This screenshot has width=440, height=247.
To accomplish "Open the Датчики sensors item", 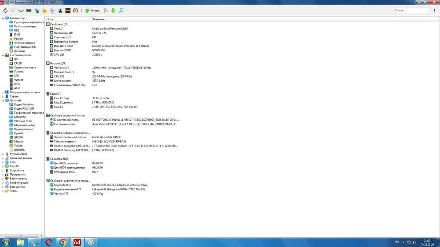I will (19, 51).
